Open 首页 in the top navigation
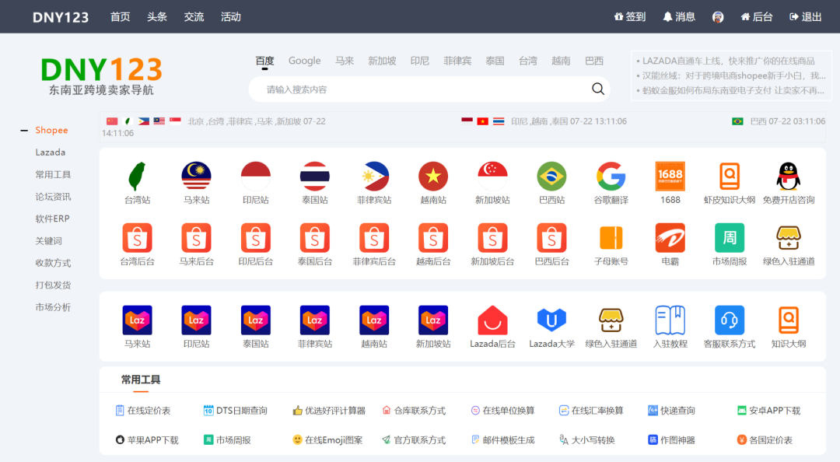Screen dimensions: 840x462 point(120,17)
